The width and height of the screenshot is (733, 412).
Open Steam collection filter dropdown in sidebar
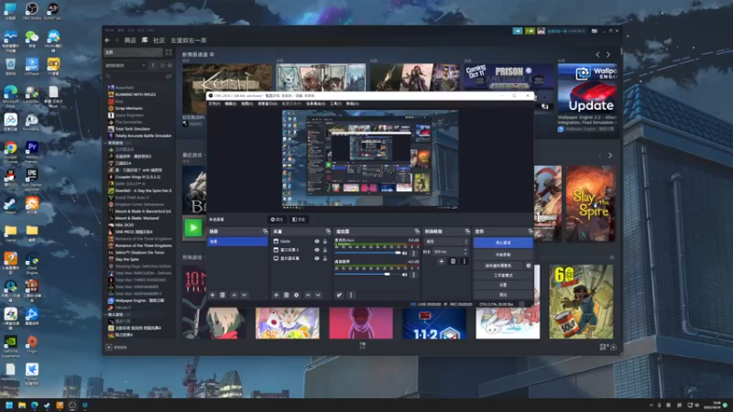126,66
